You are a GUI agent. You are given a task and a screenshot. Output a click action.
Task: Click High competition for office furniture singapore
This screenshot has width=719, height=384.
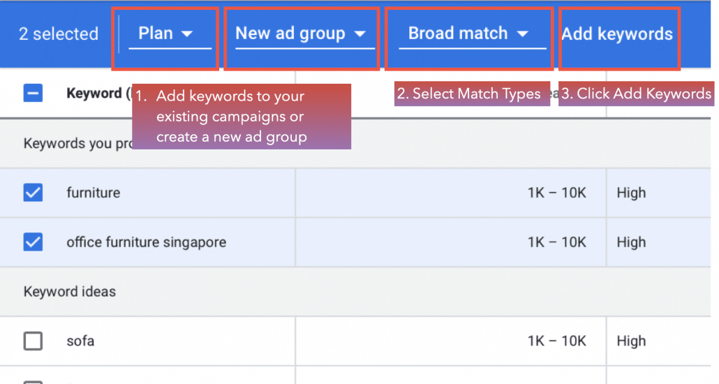click(x=631, y=242)
